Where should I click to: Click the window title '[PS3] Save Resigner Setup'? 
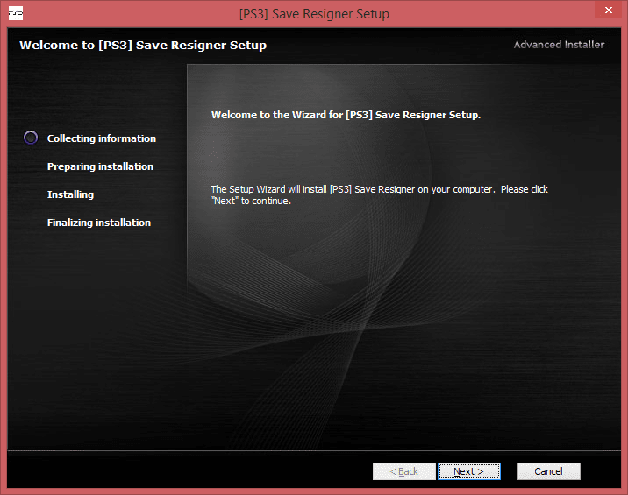[314, 14]
